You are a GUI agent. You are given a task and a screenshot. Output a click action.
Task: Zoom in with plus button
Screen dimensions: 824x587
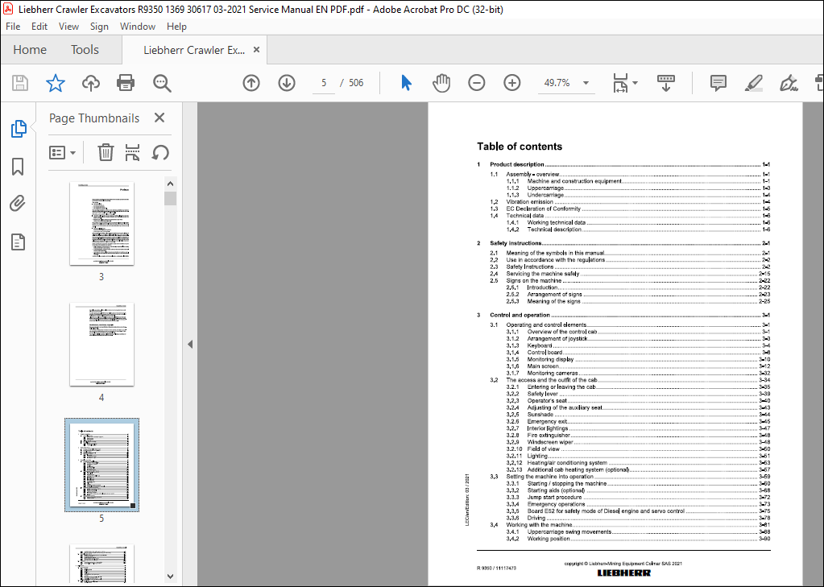click(x=511, y=83)
